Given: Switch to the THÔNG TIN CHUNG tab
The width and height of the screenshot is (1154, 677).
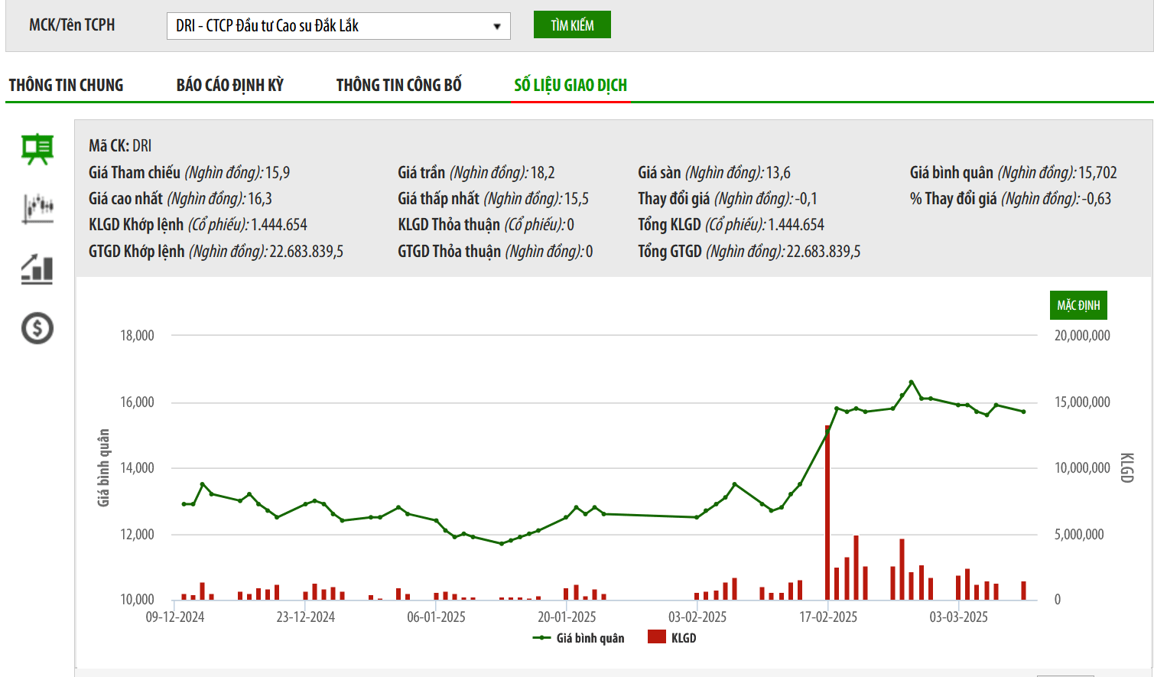Looking at the screenshot, I should click(66, 85).
